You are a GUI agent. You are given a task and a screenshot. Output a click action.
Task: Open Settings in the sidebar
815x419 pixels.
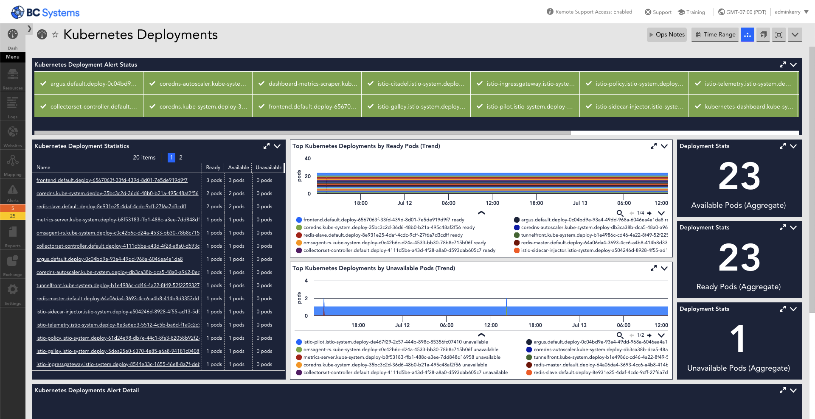tap(13, 294)
